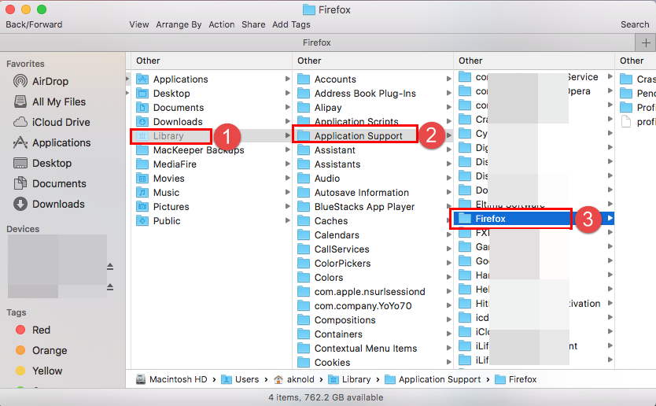The width and height of the screenshot is (656, 406).
Task: Expand the Firefox folder arrow
Action: coord(610,218)
